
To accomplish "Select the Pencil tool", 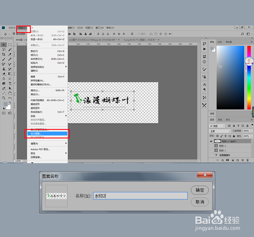I will pos(10,59).
